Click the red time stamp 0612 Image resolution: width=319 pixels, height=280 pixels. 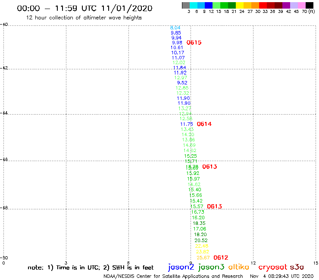(x=221, y=258)
